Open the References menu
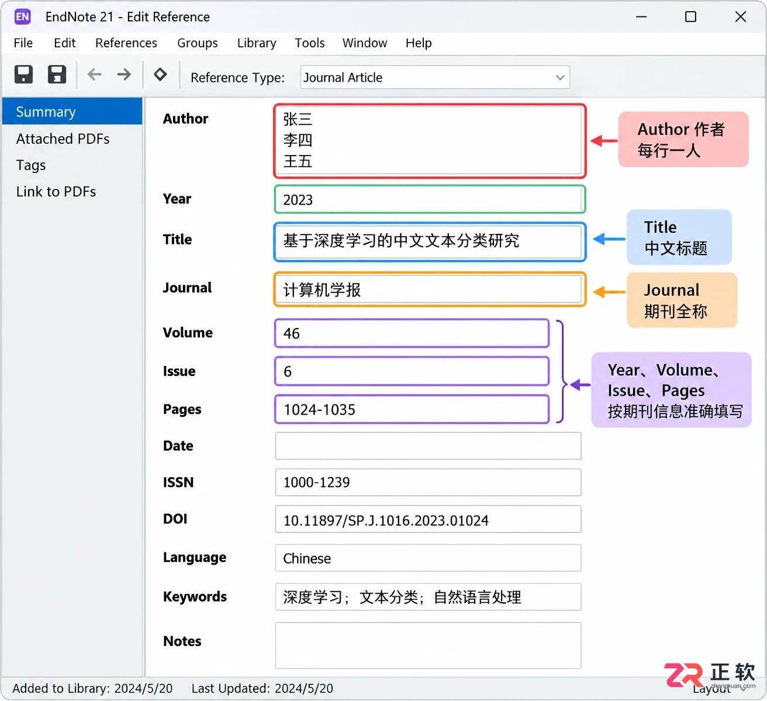 pos(126,43)
